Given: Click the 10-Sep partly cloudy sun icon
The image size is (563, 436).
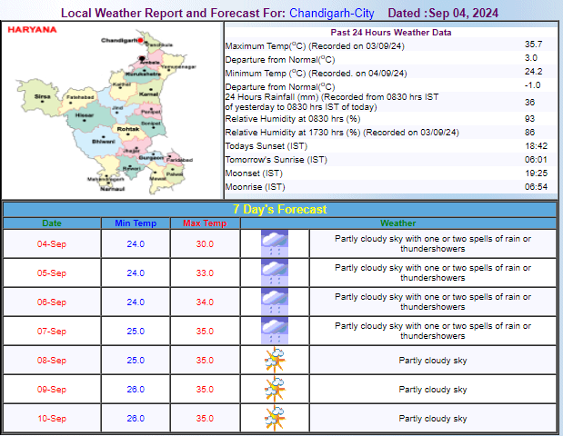Looking at the screenshot, I should (275, 418).
